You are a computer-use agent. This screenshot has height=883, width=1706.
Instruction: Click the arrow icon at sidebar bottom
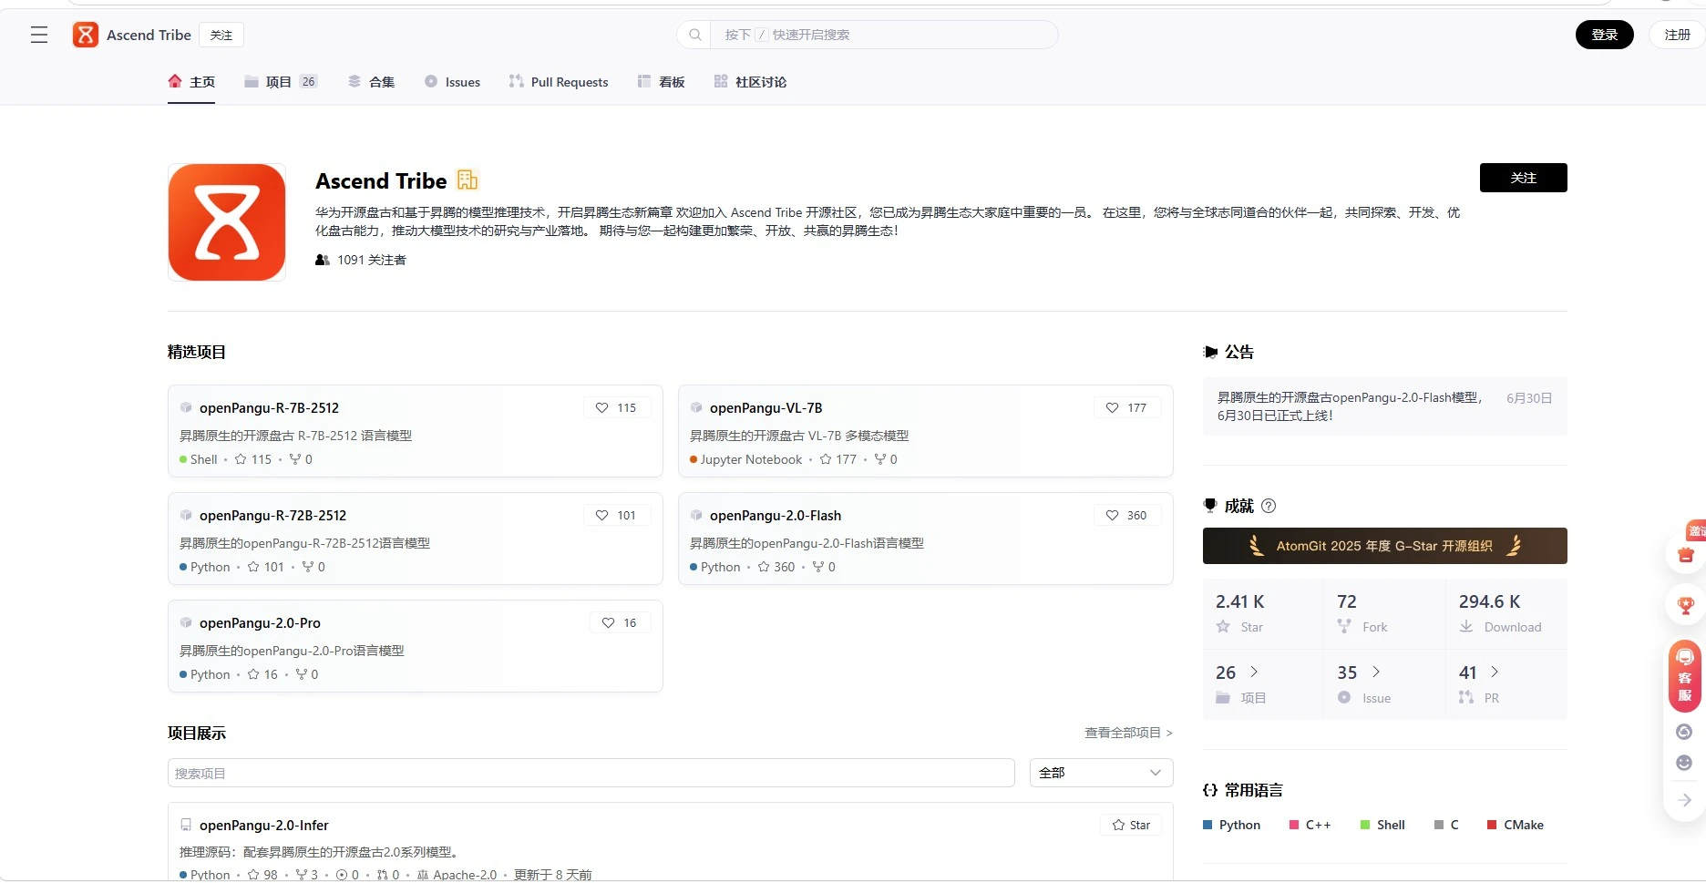pyautogui.click(x=1684, y=800)
